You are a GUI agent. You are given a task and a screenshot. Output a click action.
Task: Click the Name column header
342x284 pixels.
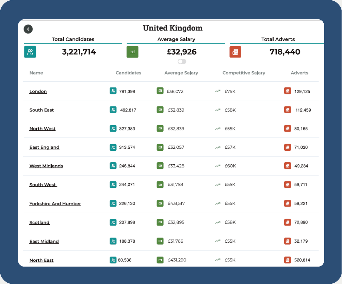coord(36,73)
